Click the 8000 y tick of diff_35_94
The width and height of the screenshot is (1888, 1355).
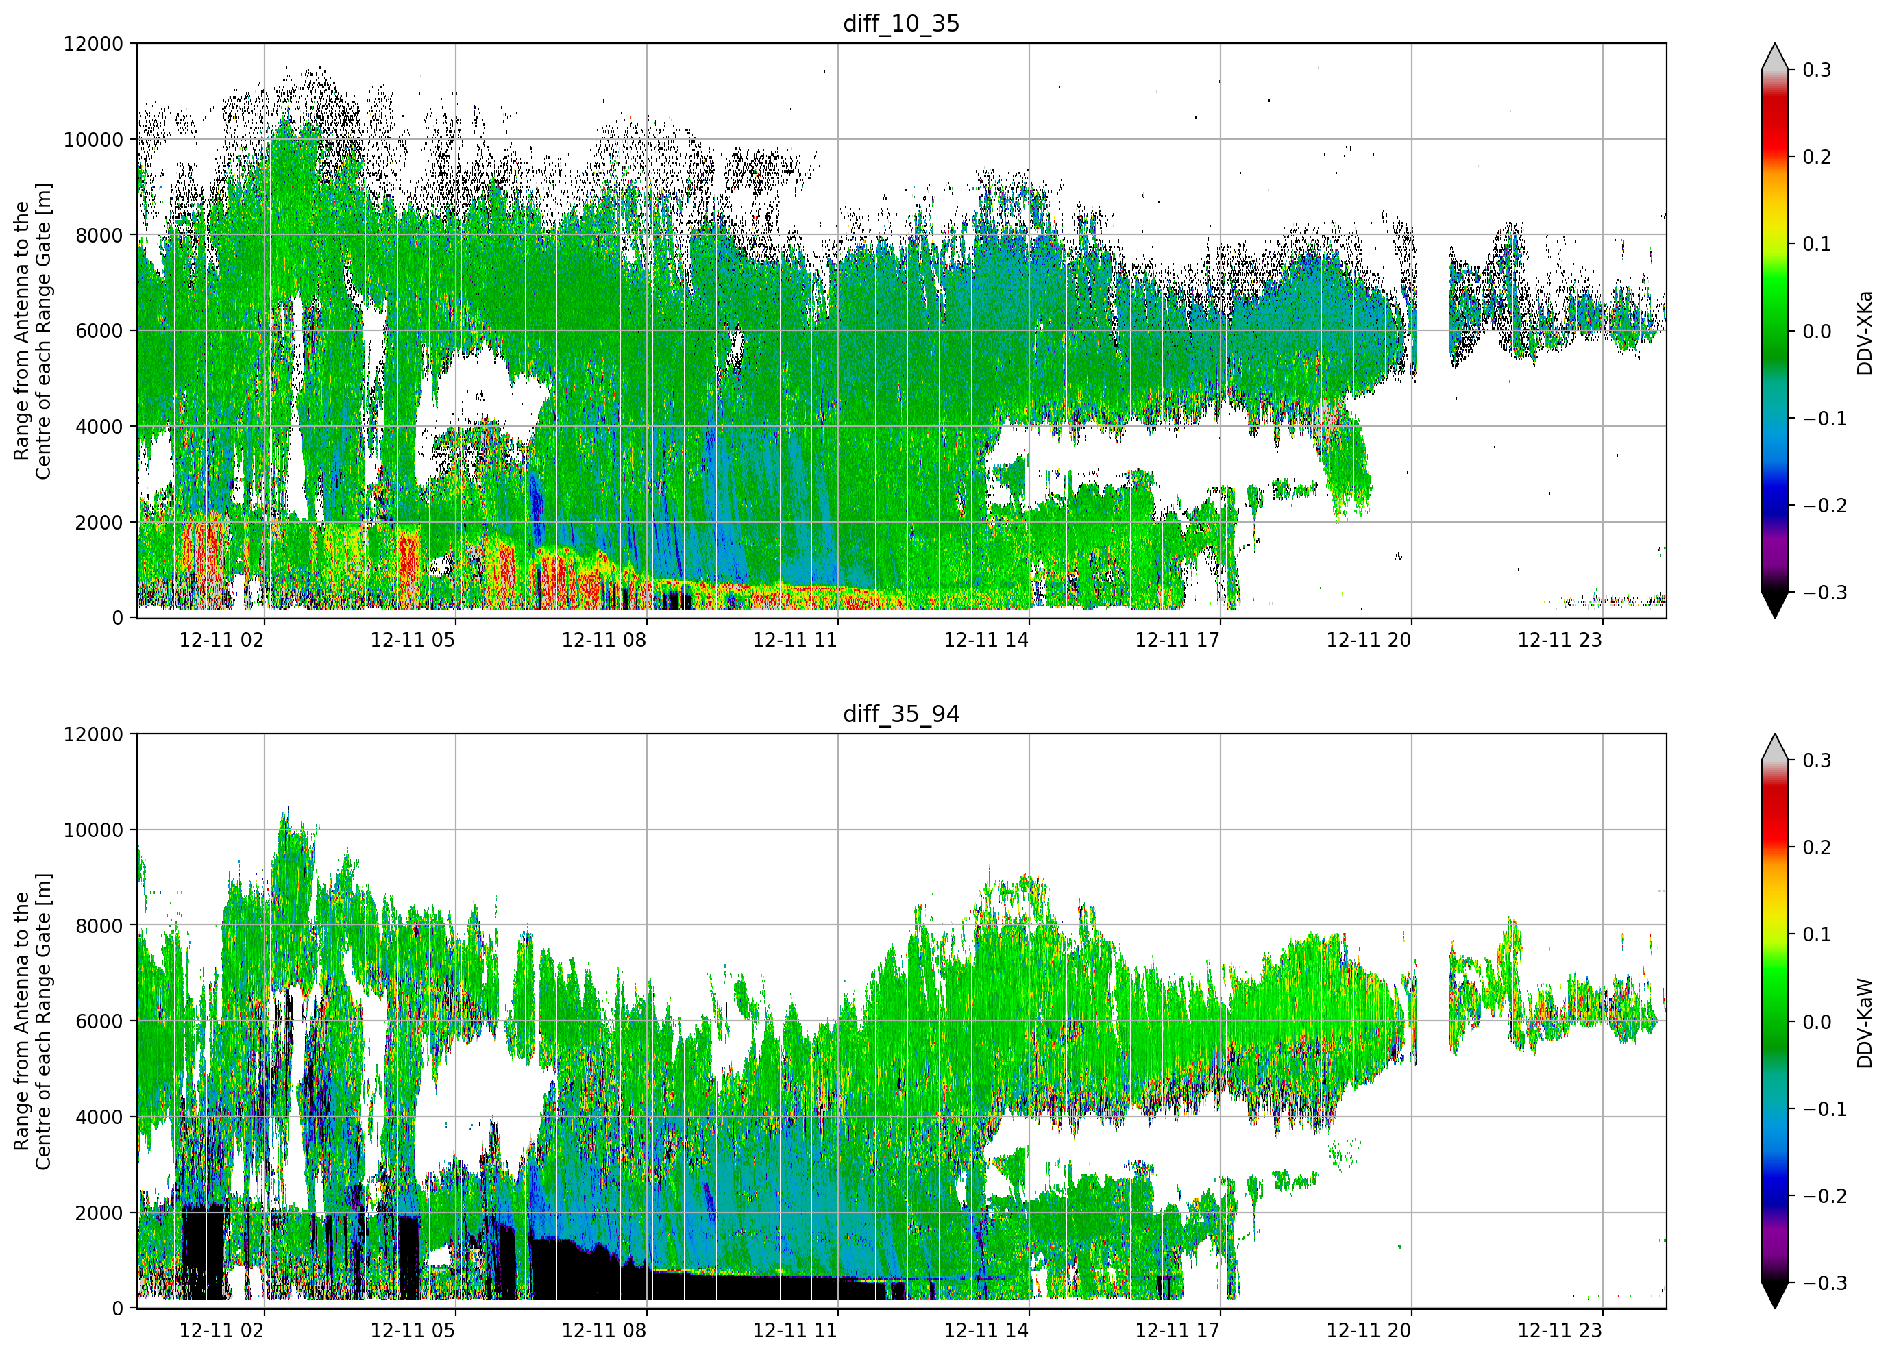click(98, 925)
